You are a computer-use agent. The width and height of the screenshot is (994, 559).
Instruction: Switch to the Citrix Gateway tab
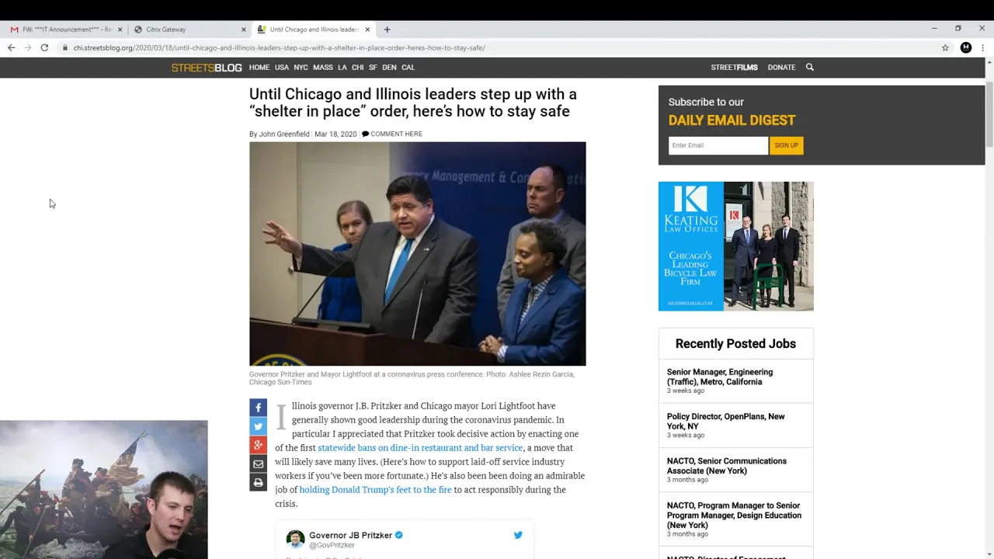(185, 30)
